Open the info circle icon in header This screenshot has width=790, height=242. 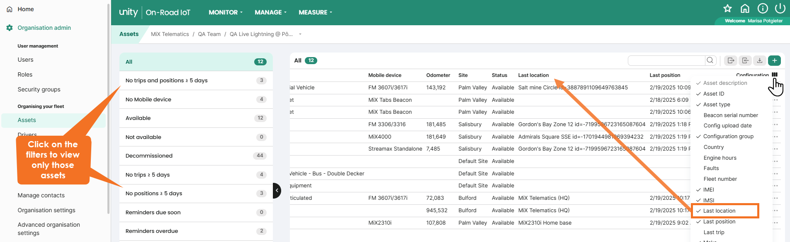tap(763, 8)
